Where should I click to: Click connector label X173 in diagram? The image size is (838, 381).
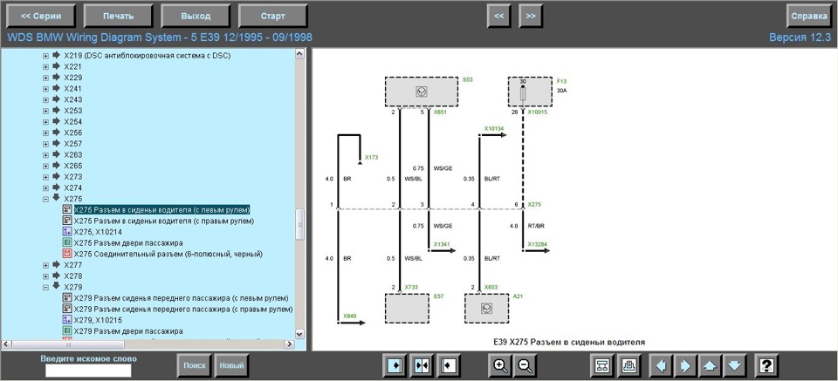pos(371,158)
